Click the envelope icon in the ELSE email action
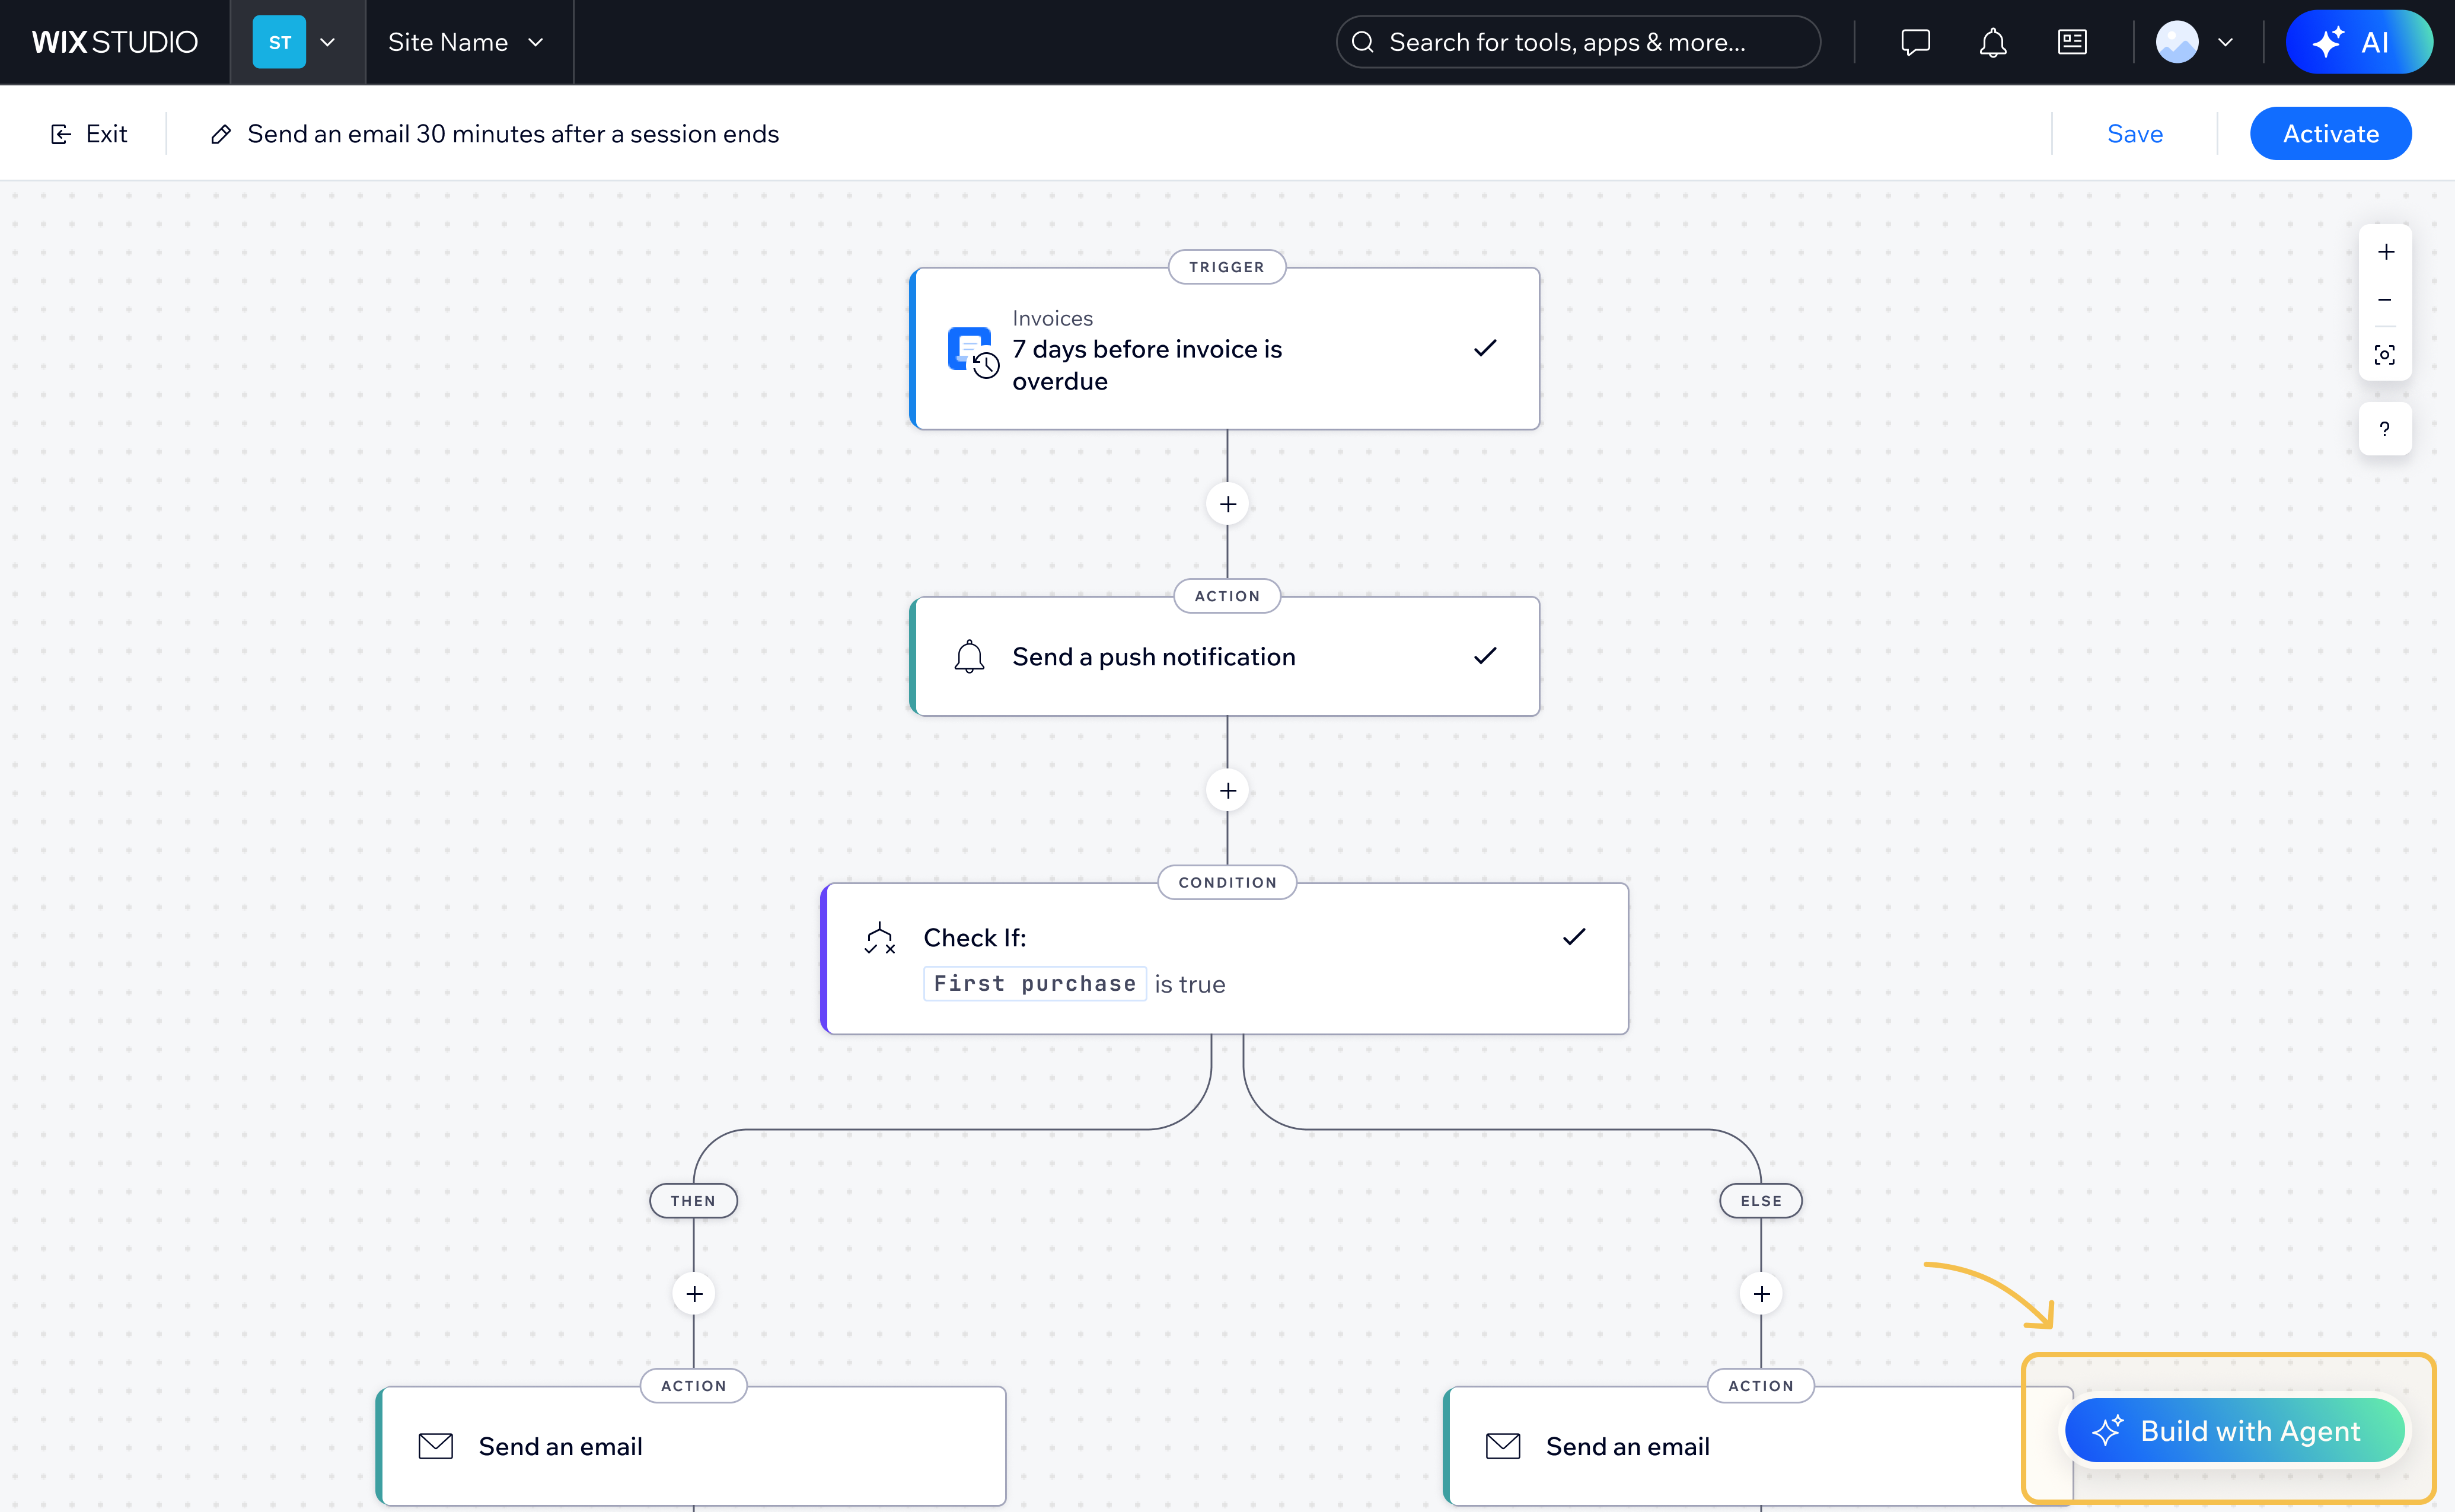This screenshot has width=2455, height=1512. pyautogui.click(x=1502, y=1446)
